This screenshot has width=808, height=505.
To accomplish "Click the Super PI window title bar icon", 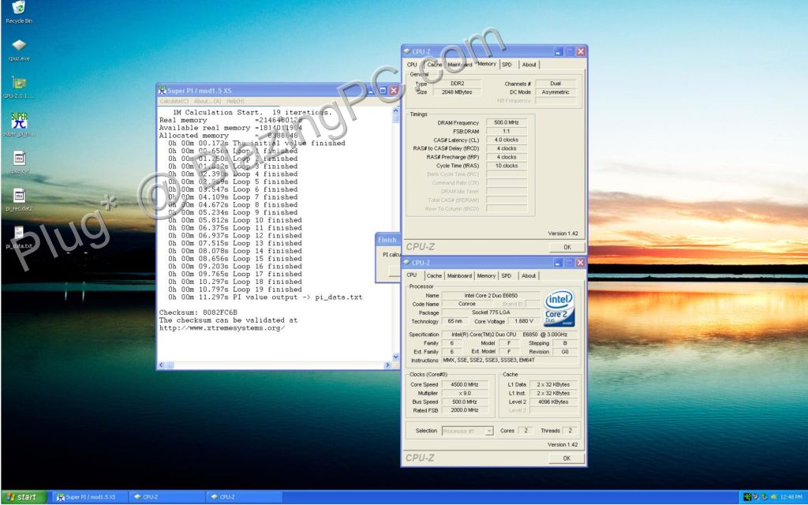I will coord(163,90).
